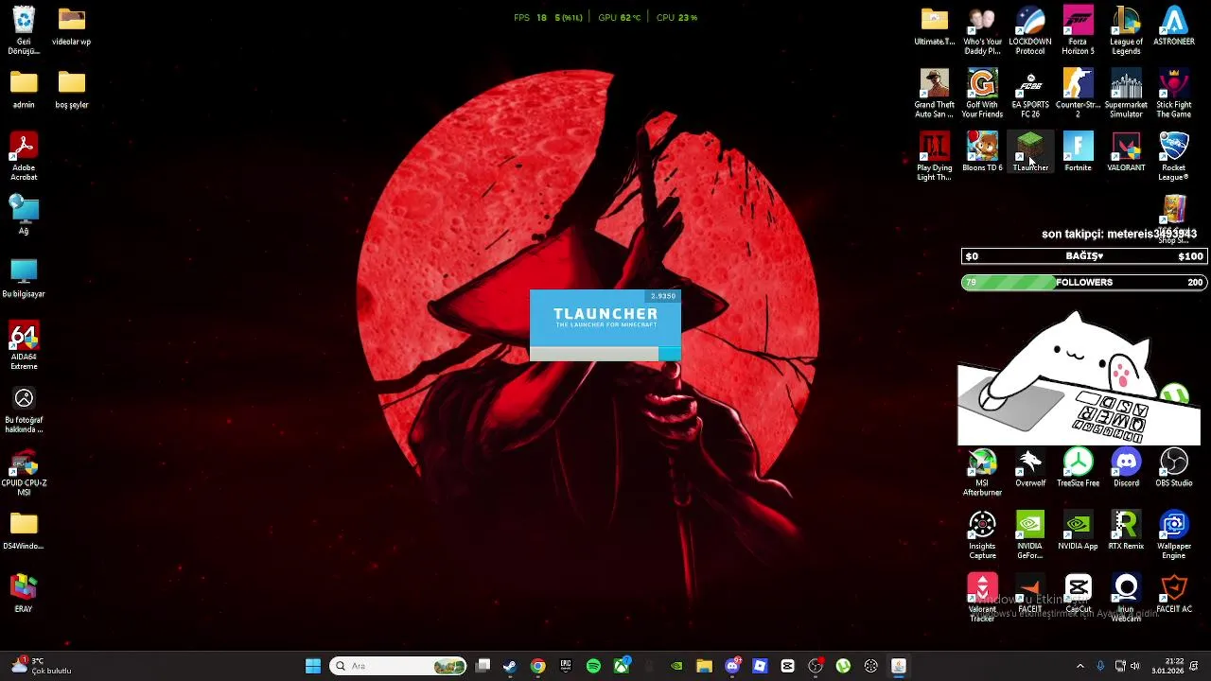
Task: Launch EA SPORTS FC 26 shortcut
Action: [x=1030, y=94]
